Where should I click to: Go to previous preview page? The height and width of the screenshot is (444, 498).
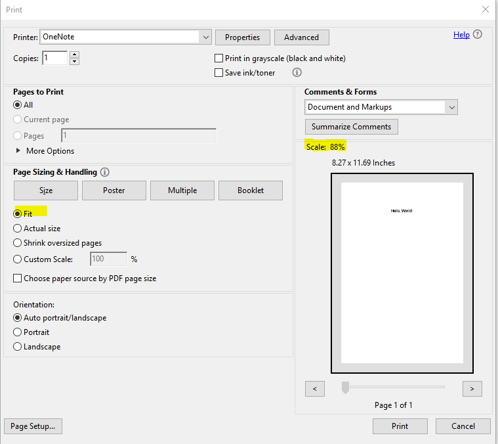point(315,389)
